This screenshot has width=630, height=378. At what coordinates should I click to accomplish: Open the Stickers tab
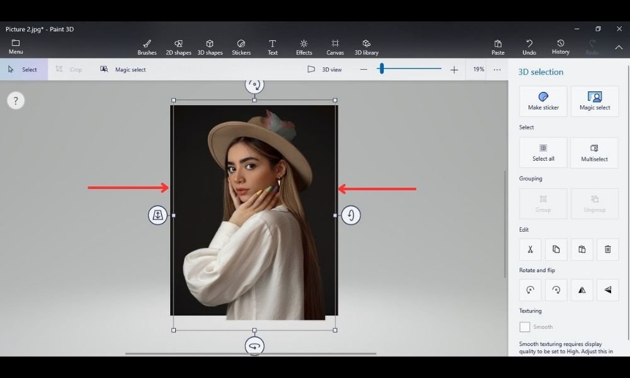pos(241,47)
